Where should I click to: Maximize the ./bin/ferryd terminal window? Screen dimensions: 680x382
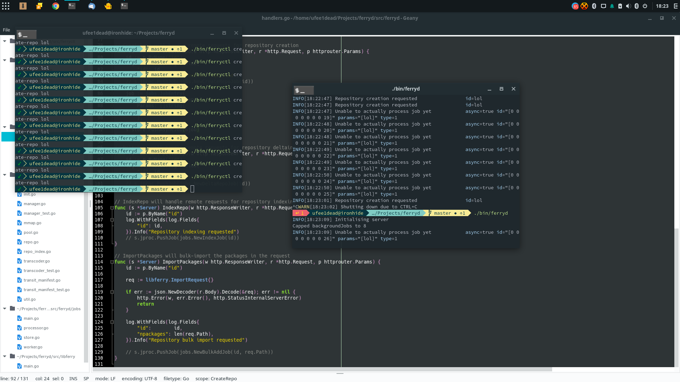tap(501, 89)
